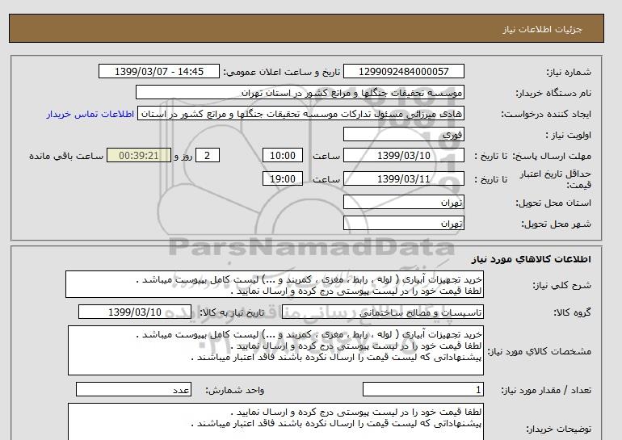Image resolution: width=622 pixels, height=440 pixels.
Task: Click the priority field showing فوري
Action: click(403, 135)
